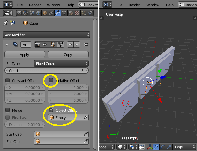Open the Fit Type Fixed Count dropdown

pos(61,63)
